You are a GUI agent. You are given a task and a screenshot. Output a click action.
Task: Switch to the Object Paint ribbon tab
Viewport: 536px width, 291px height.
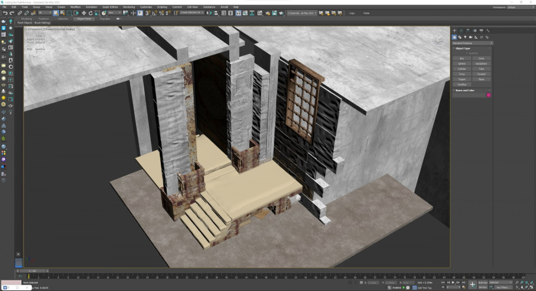pos(84,19)
